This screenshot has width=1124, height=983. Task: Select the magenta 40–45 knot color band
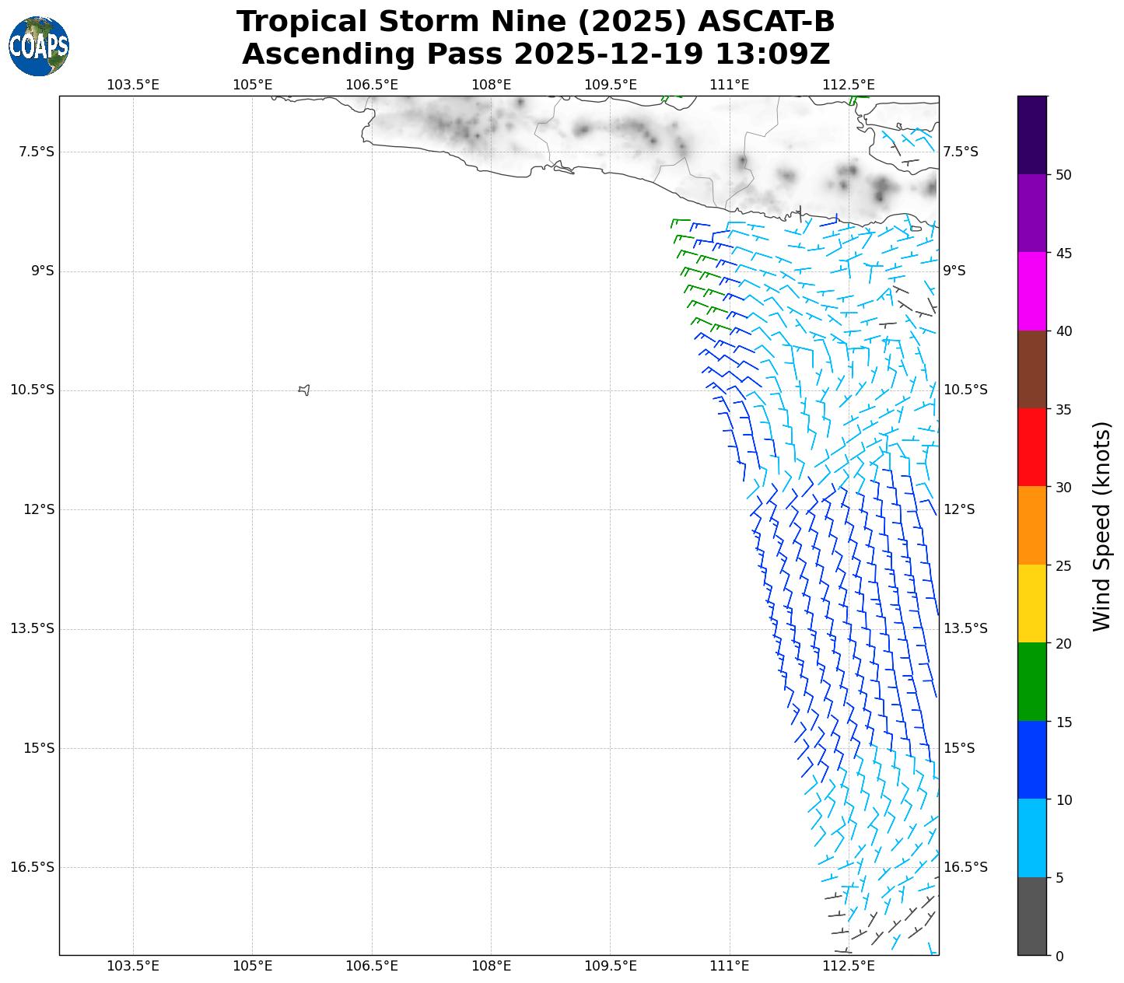[1032, 291]
